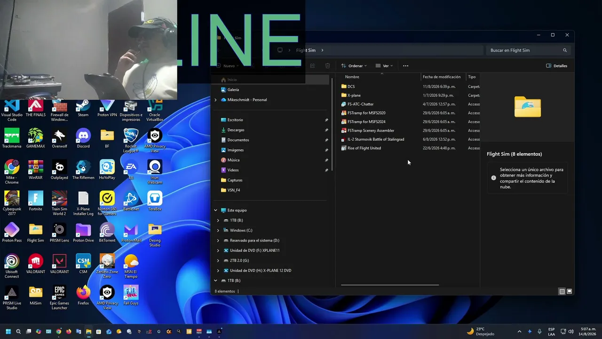602x339 pixels.
Task: Select the DCS folder
Action: [348, 87]
